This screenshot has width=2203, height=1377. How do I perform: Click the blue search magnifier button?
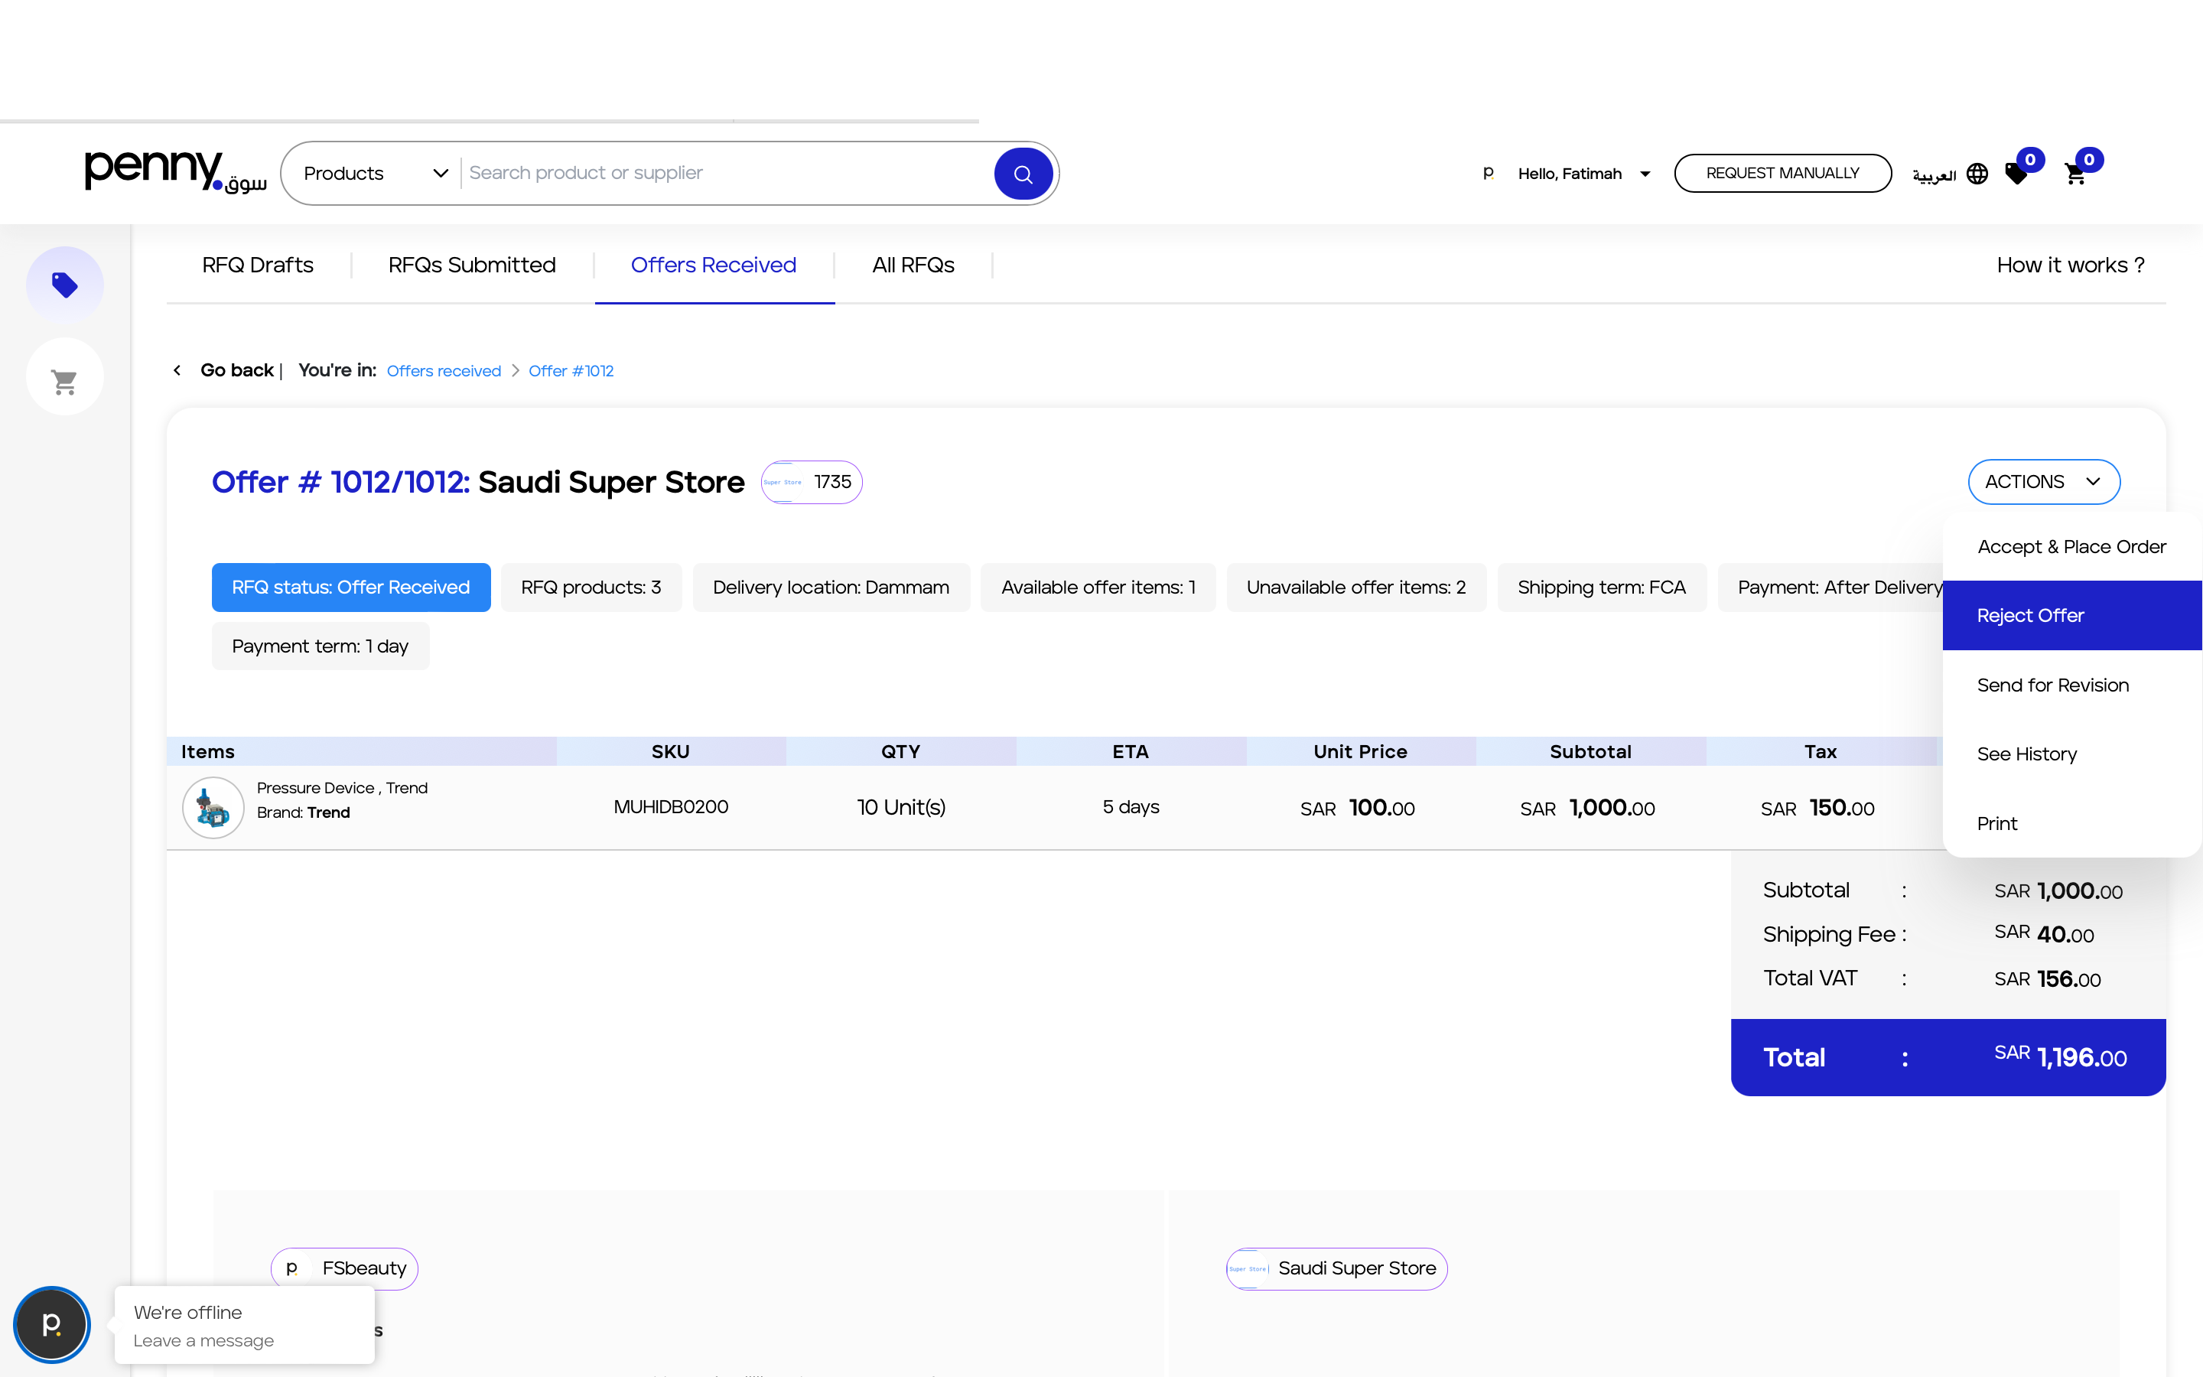pos(1023,173)
